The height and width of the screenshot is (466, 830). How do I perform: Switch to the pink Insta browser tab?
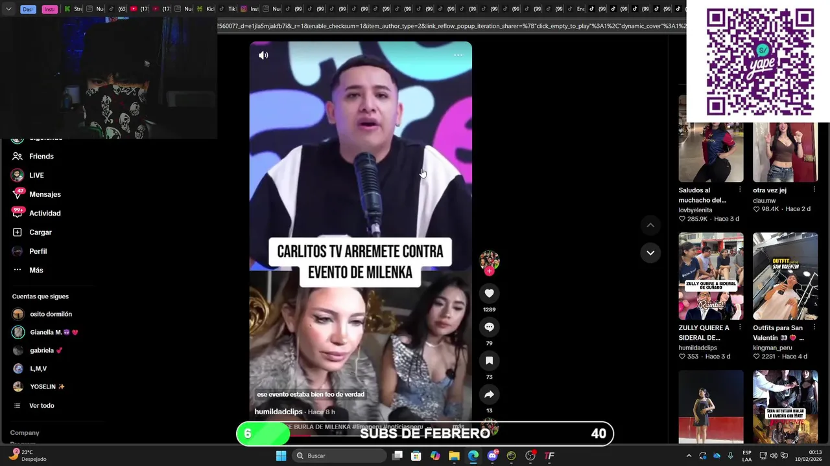coord(49,9)
